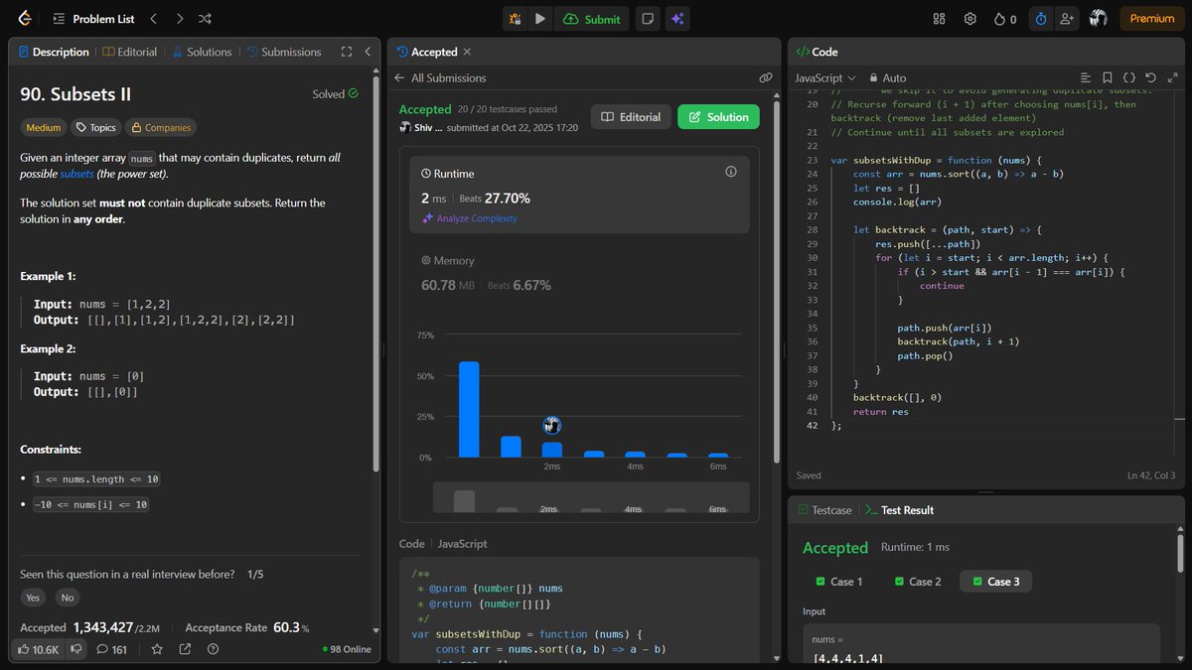Open the help question mark icon

pos(213,649)
